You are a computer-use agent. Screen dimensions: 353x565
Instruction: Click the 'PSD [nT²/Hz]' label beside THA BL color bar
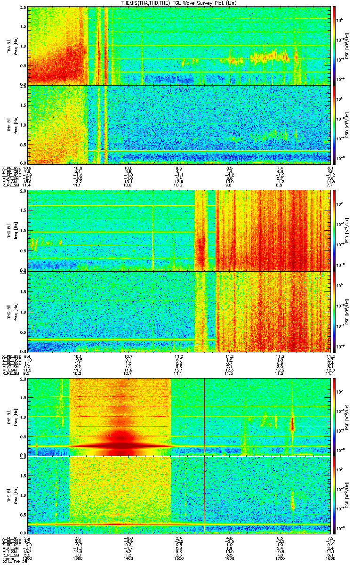347,45
